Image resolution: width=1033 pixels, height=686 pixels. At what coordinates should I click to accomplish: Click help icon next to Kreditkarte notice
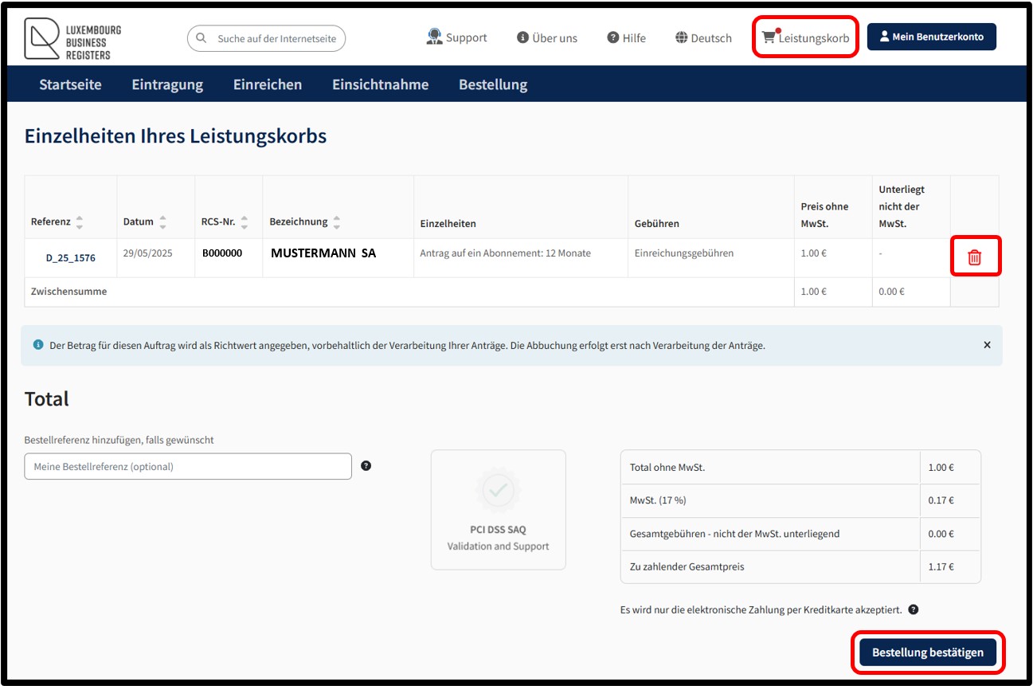pos(914,610)
